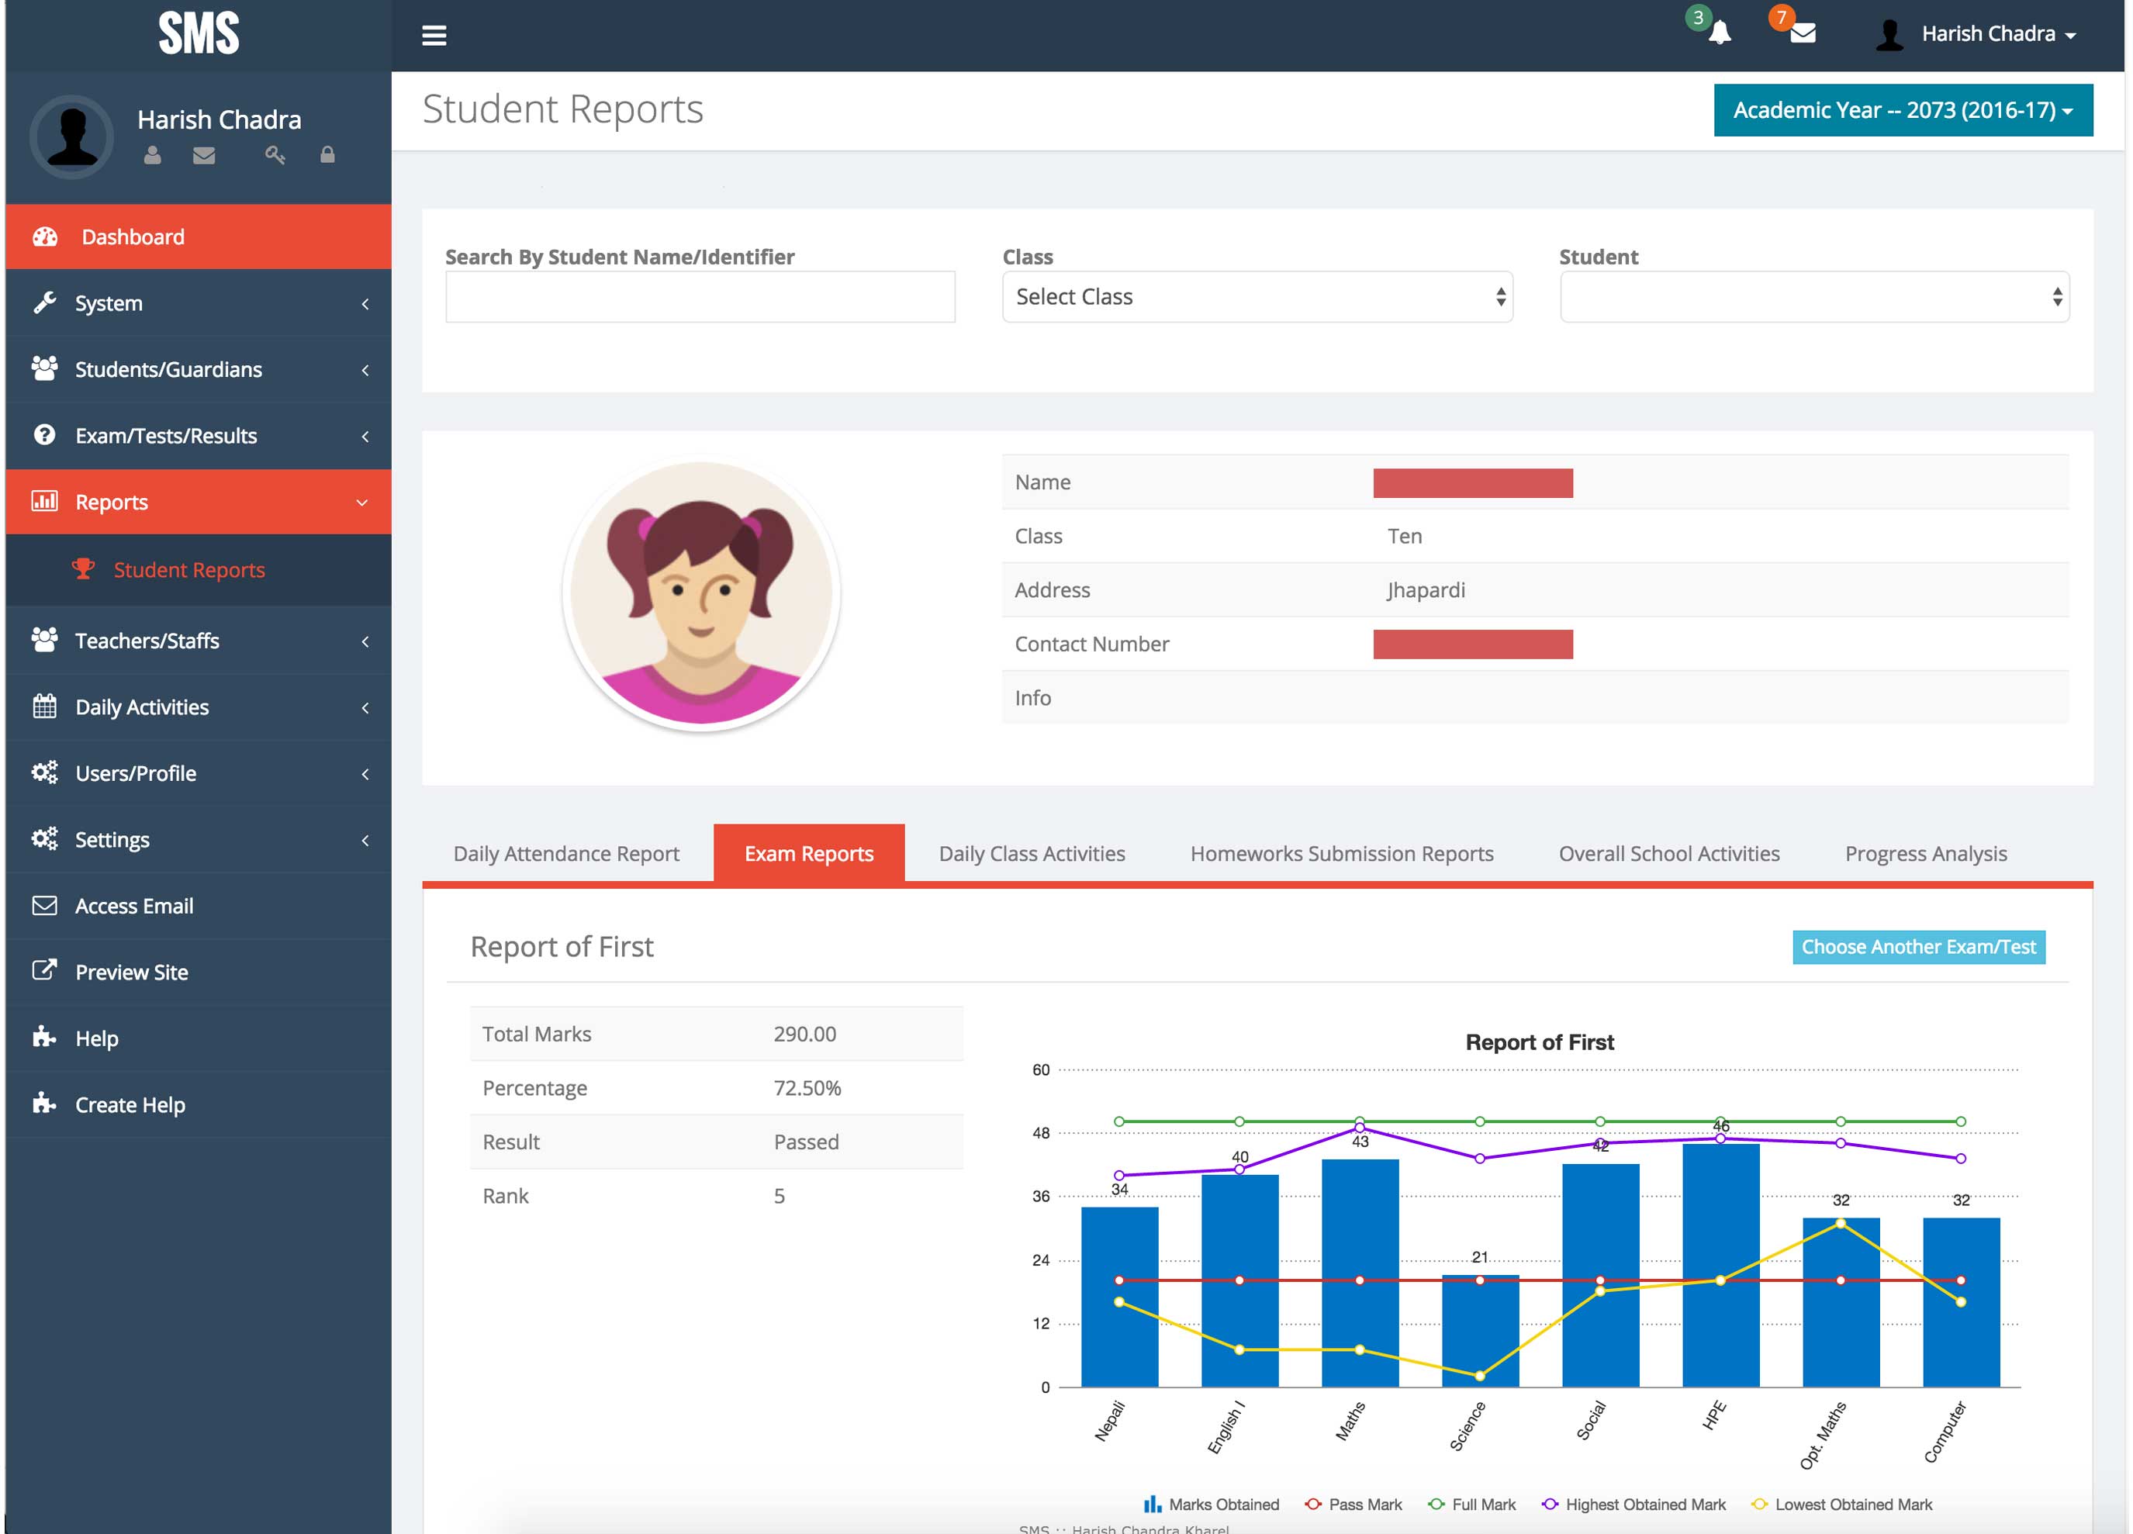Open the Academic Year 2073 dropdown
This screenshot has height=1534, width=2133.
[1903, 110]
